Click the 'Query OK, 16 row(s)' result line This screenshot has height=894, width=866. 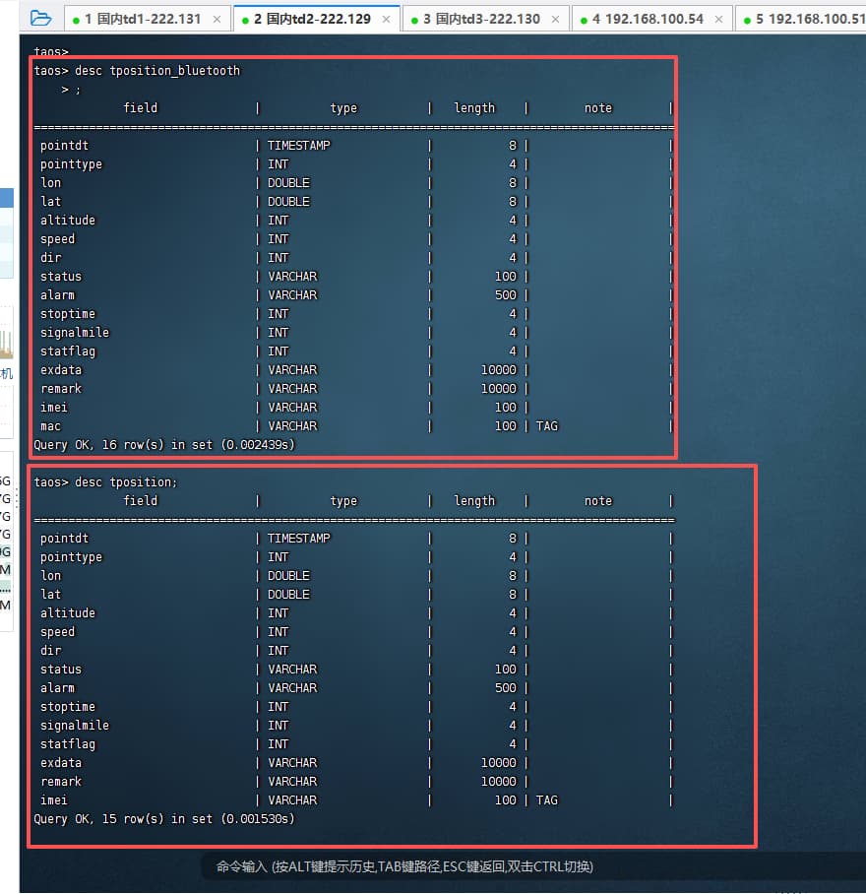tap(163, 445)
